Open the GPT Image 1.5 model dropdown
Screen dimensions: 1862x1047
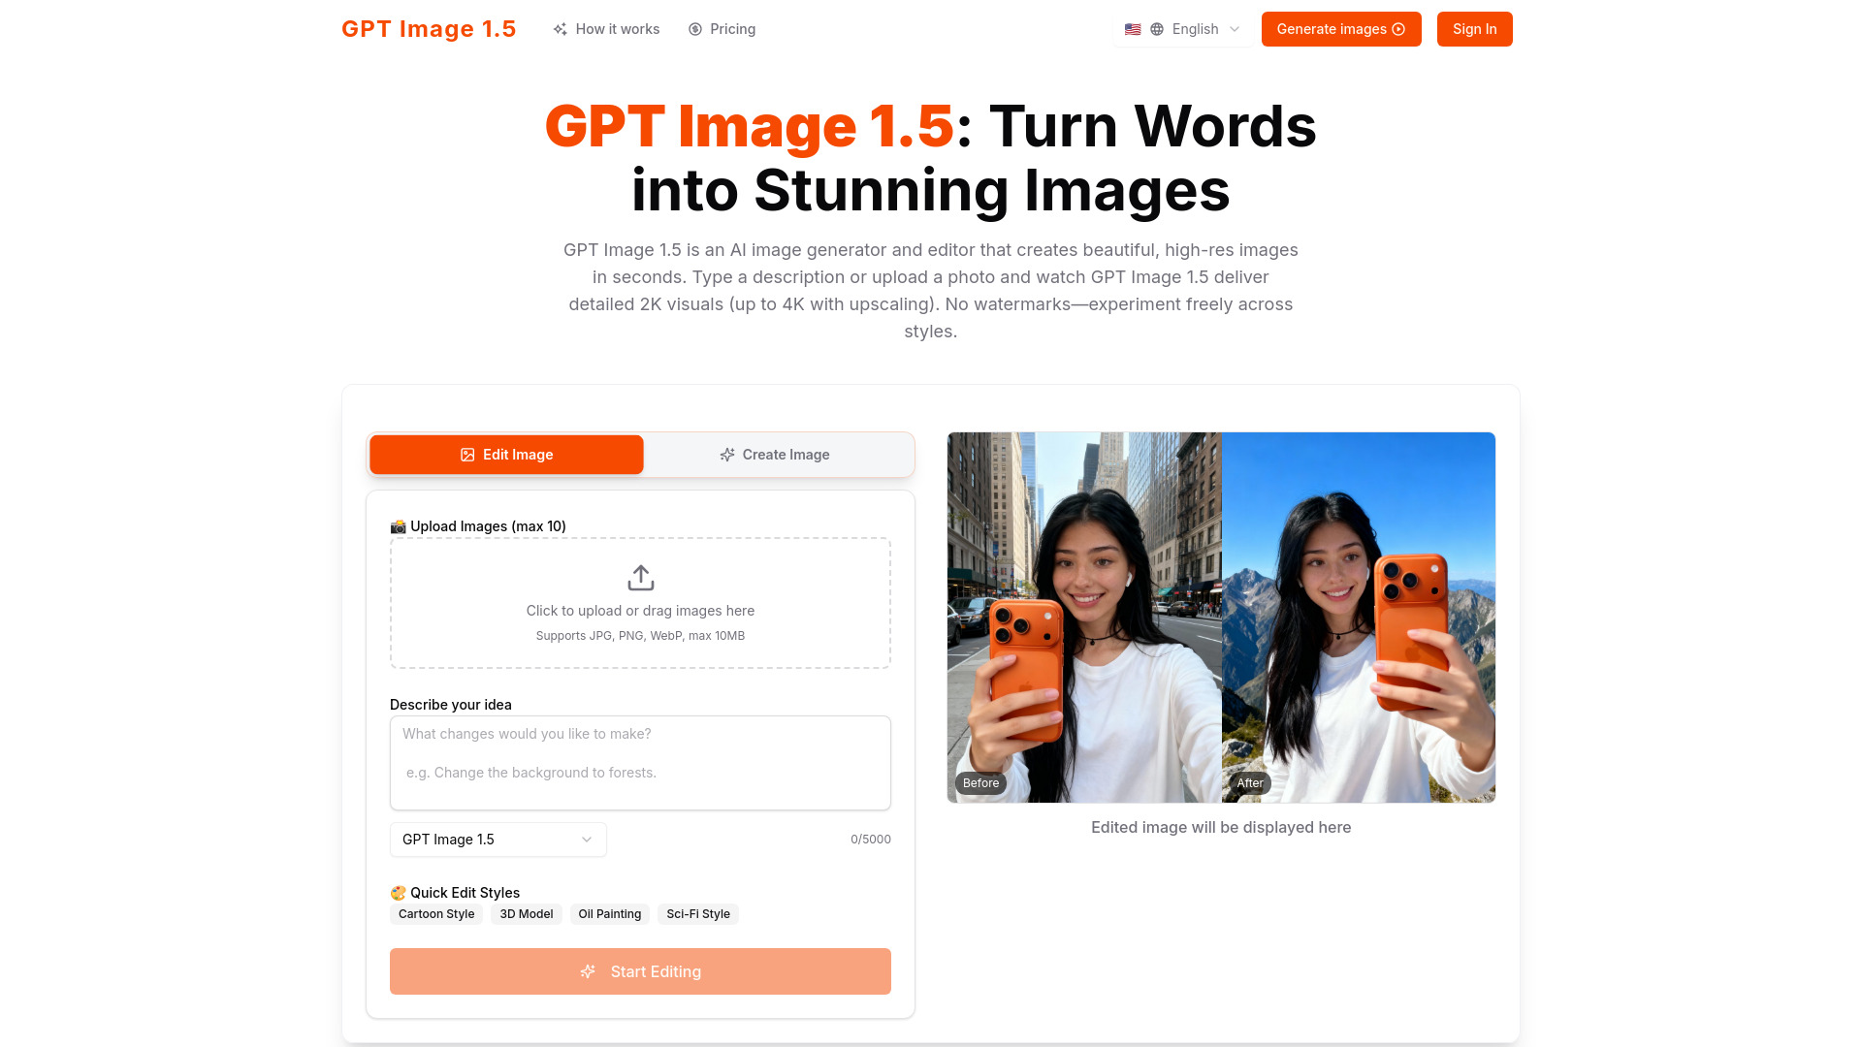498,840
